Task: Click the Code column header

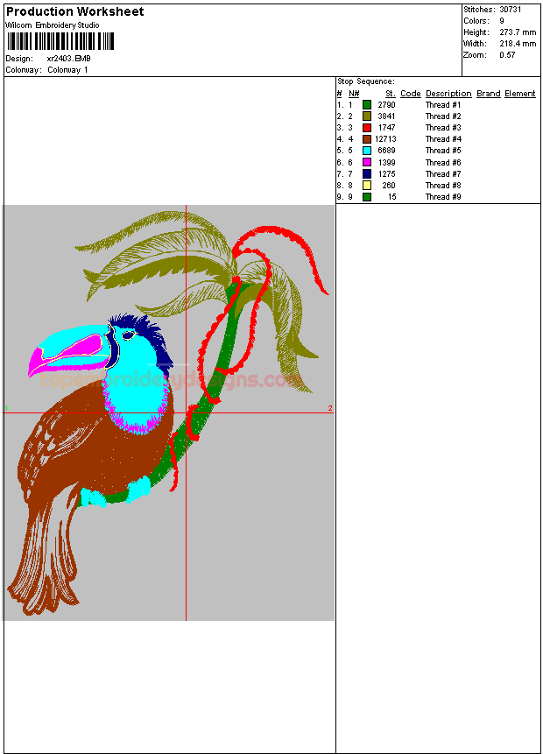Action: pos(411,94)
